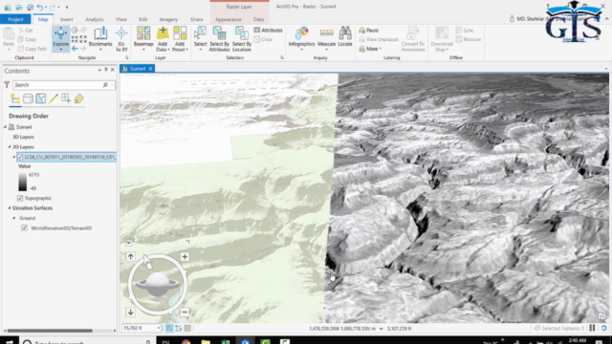Click the black-to-white Value color ramp

coord(23,182)
